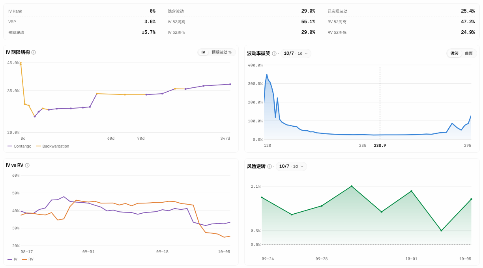Click the IV Rank label
483x268 pixels.
point(15,11)
